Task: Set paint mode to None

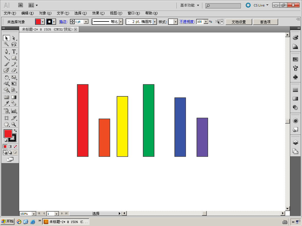Action: [x=15, y=147]
